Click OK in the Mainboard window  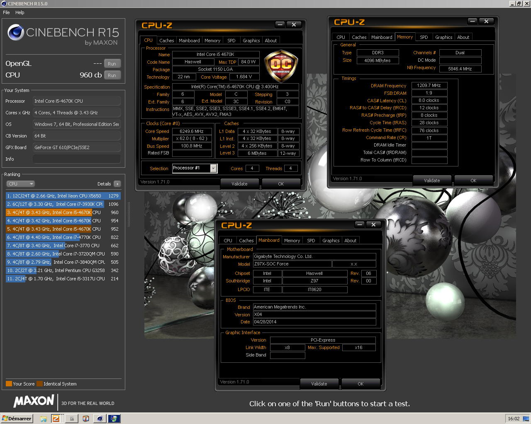(x=360, y=384)
